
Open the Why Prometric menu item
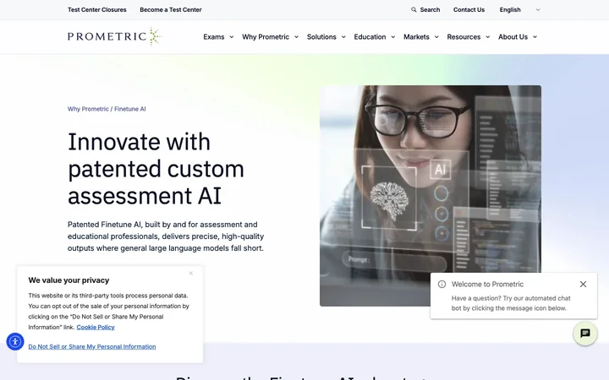[x=266, y=37]
